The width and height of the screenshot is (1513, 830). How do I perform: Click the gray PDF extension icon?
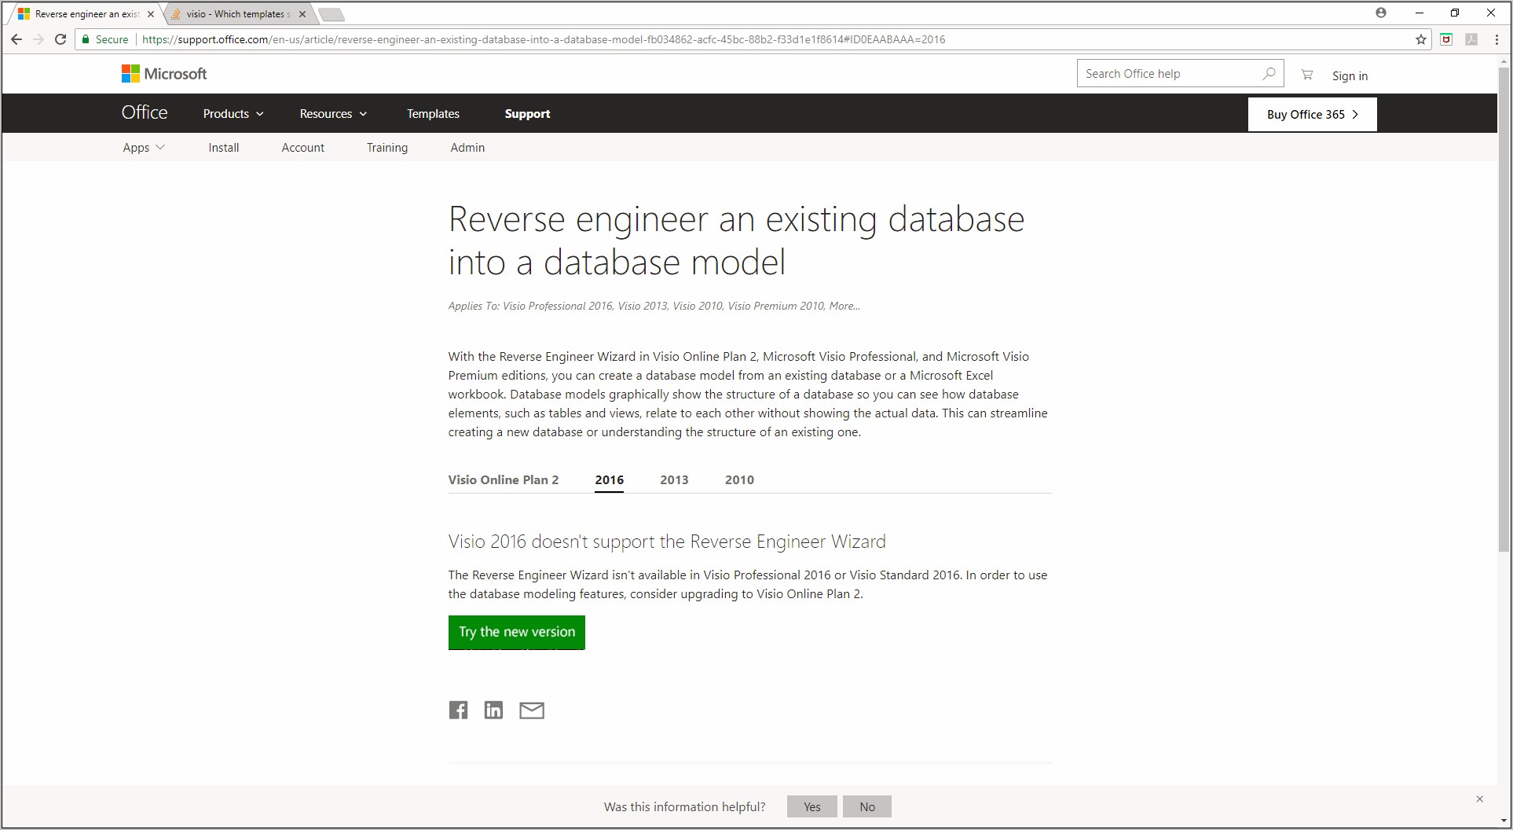[1471, 39]
